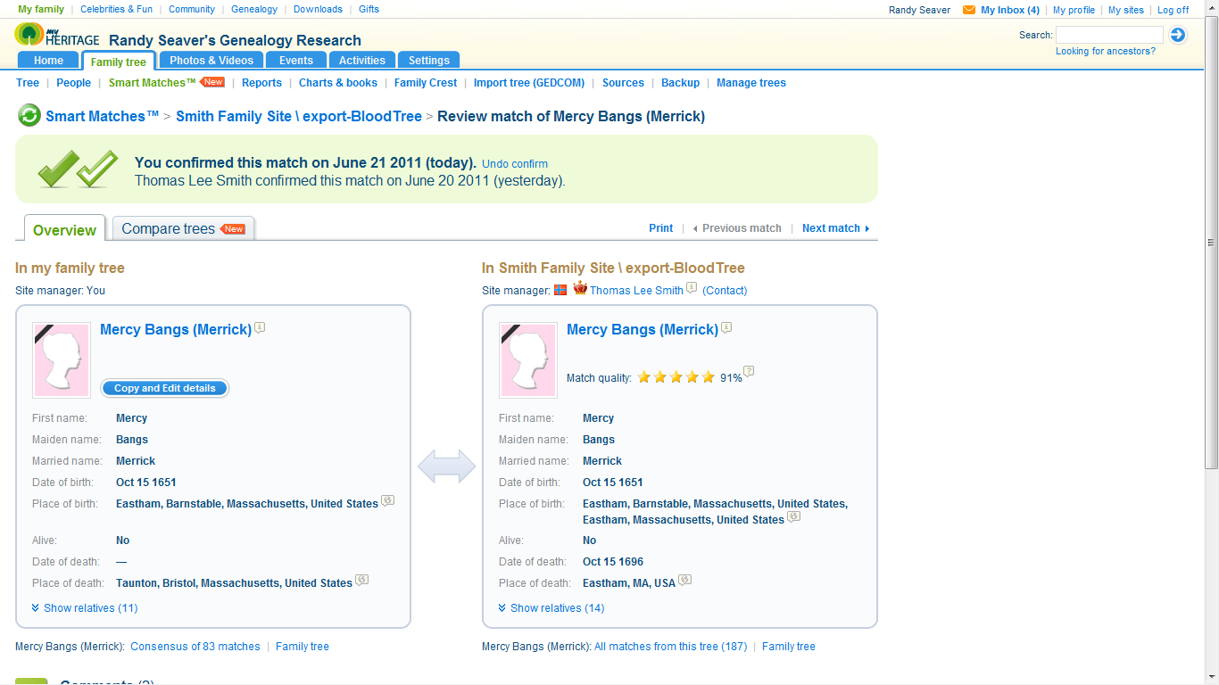Click New badge beside Smart Matches menu
Screen dimensions: 1219x685
click(212, 82)
